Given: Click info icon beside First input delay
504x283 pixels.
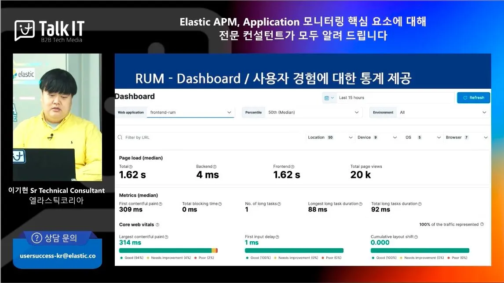Looking at the screenshot, I should [278, 237].
